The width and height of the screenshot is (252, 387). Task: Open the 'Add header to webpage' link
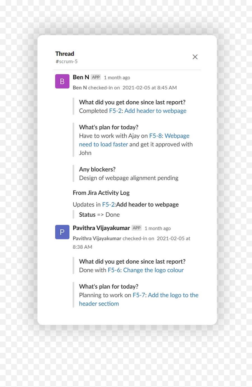[155, 111]
